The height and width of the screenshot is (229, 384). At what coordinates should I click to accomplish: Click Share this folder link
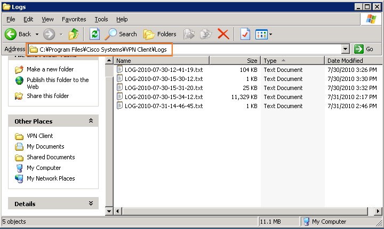[48, 96]
